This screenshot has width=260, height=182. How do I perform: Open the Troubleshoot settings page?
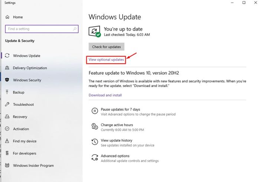tap(23, 105)
